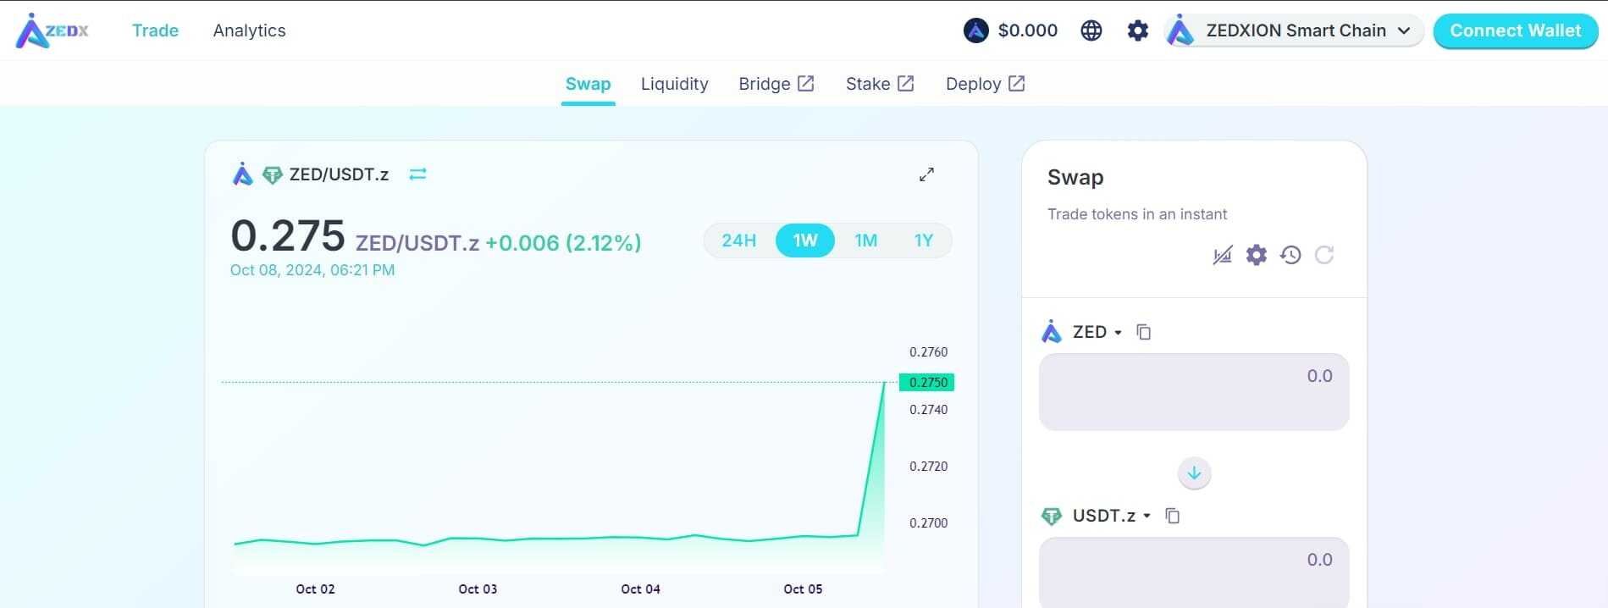Toggle the chart visibility in the Swap panel
This screenshot has height=608, width=1608.
click(1222, 255)
